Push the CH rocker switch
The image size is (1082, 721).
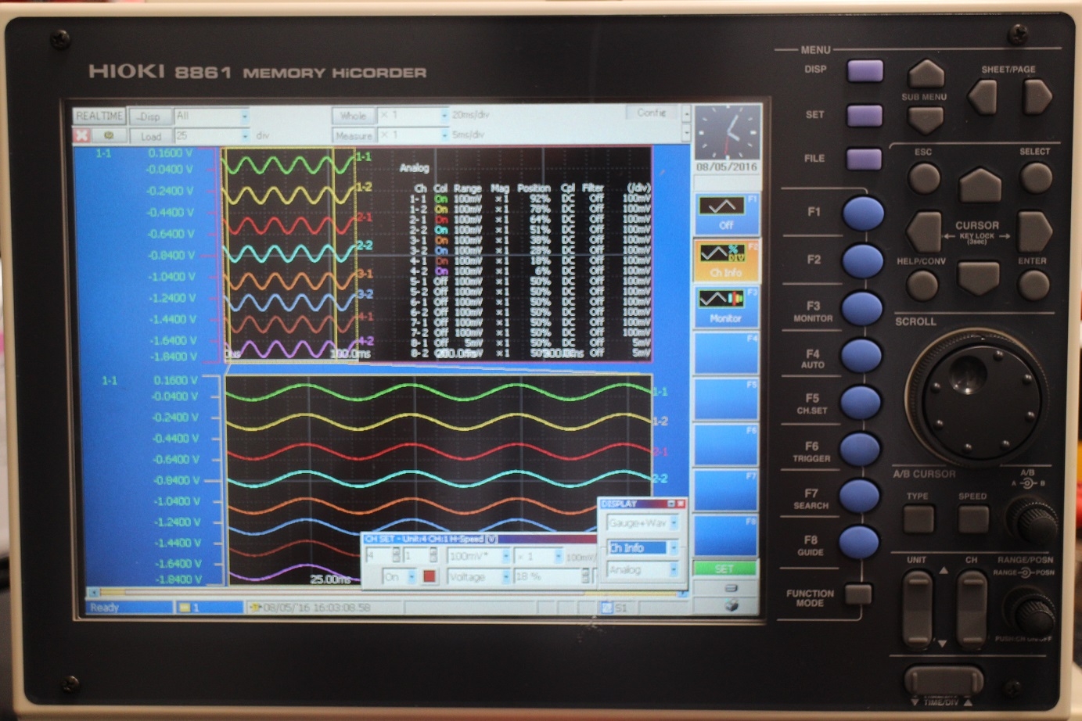pos(972,608)
